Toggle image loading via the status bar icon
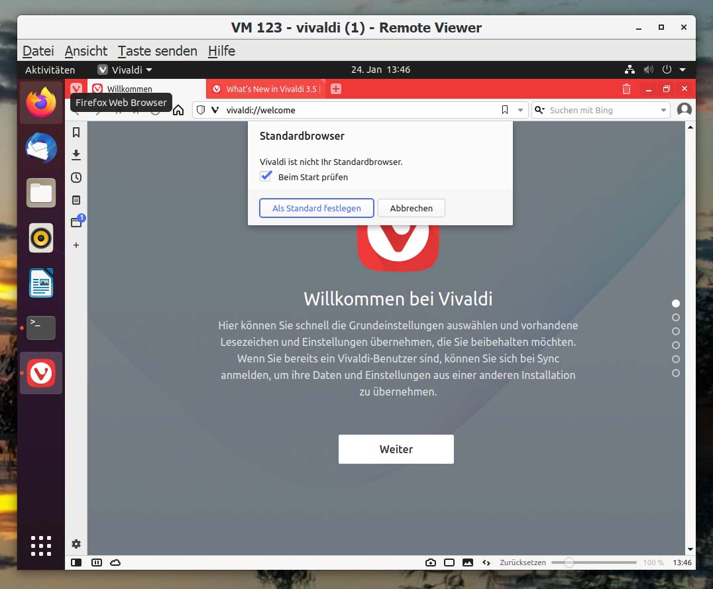713x589 pixels. 468,562
